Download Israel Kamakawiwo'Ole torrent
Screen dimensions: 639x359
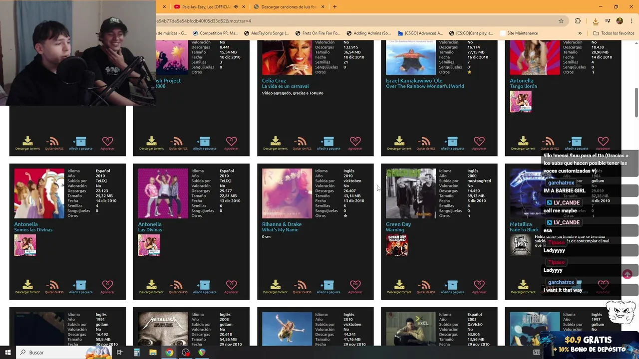pyautogui.click(x=399, y=143)
